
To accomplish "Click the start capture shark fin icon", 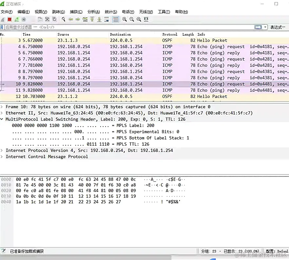I will click(3, 19).
